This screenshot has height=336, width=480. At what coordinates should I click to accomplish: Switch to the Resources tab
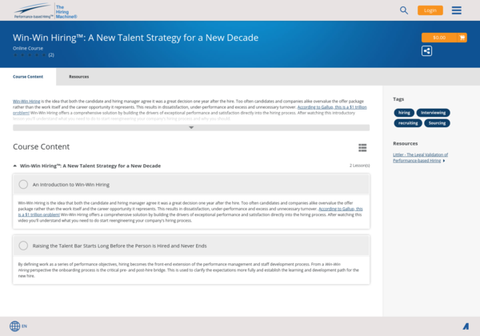(x=78, y=77)
